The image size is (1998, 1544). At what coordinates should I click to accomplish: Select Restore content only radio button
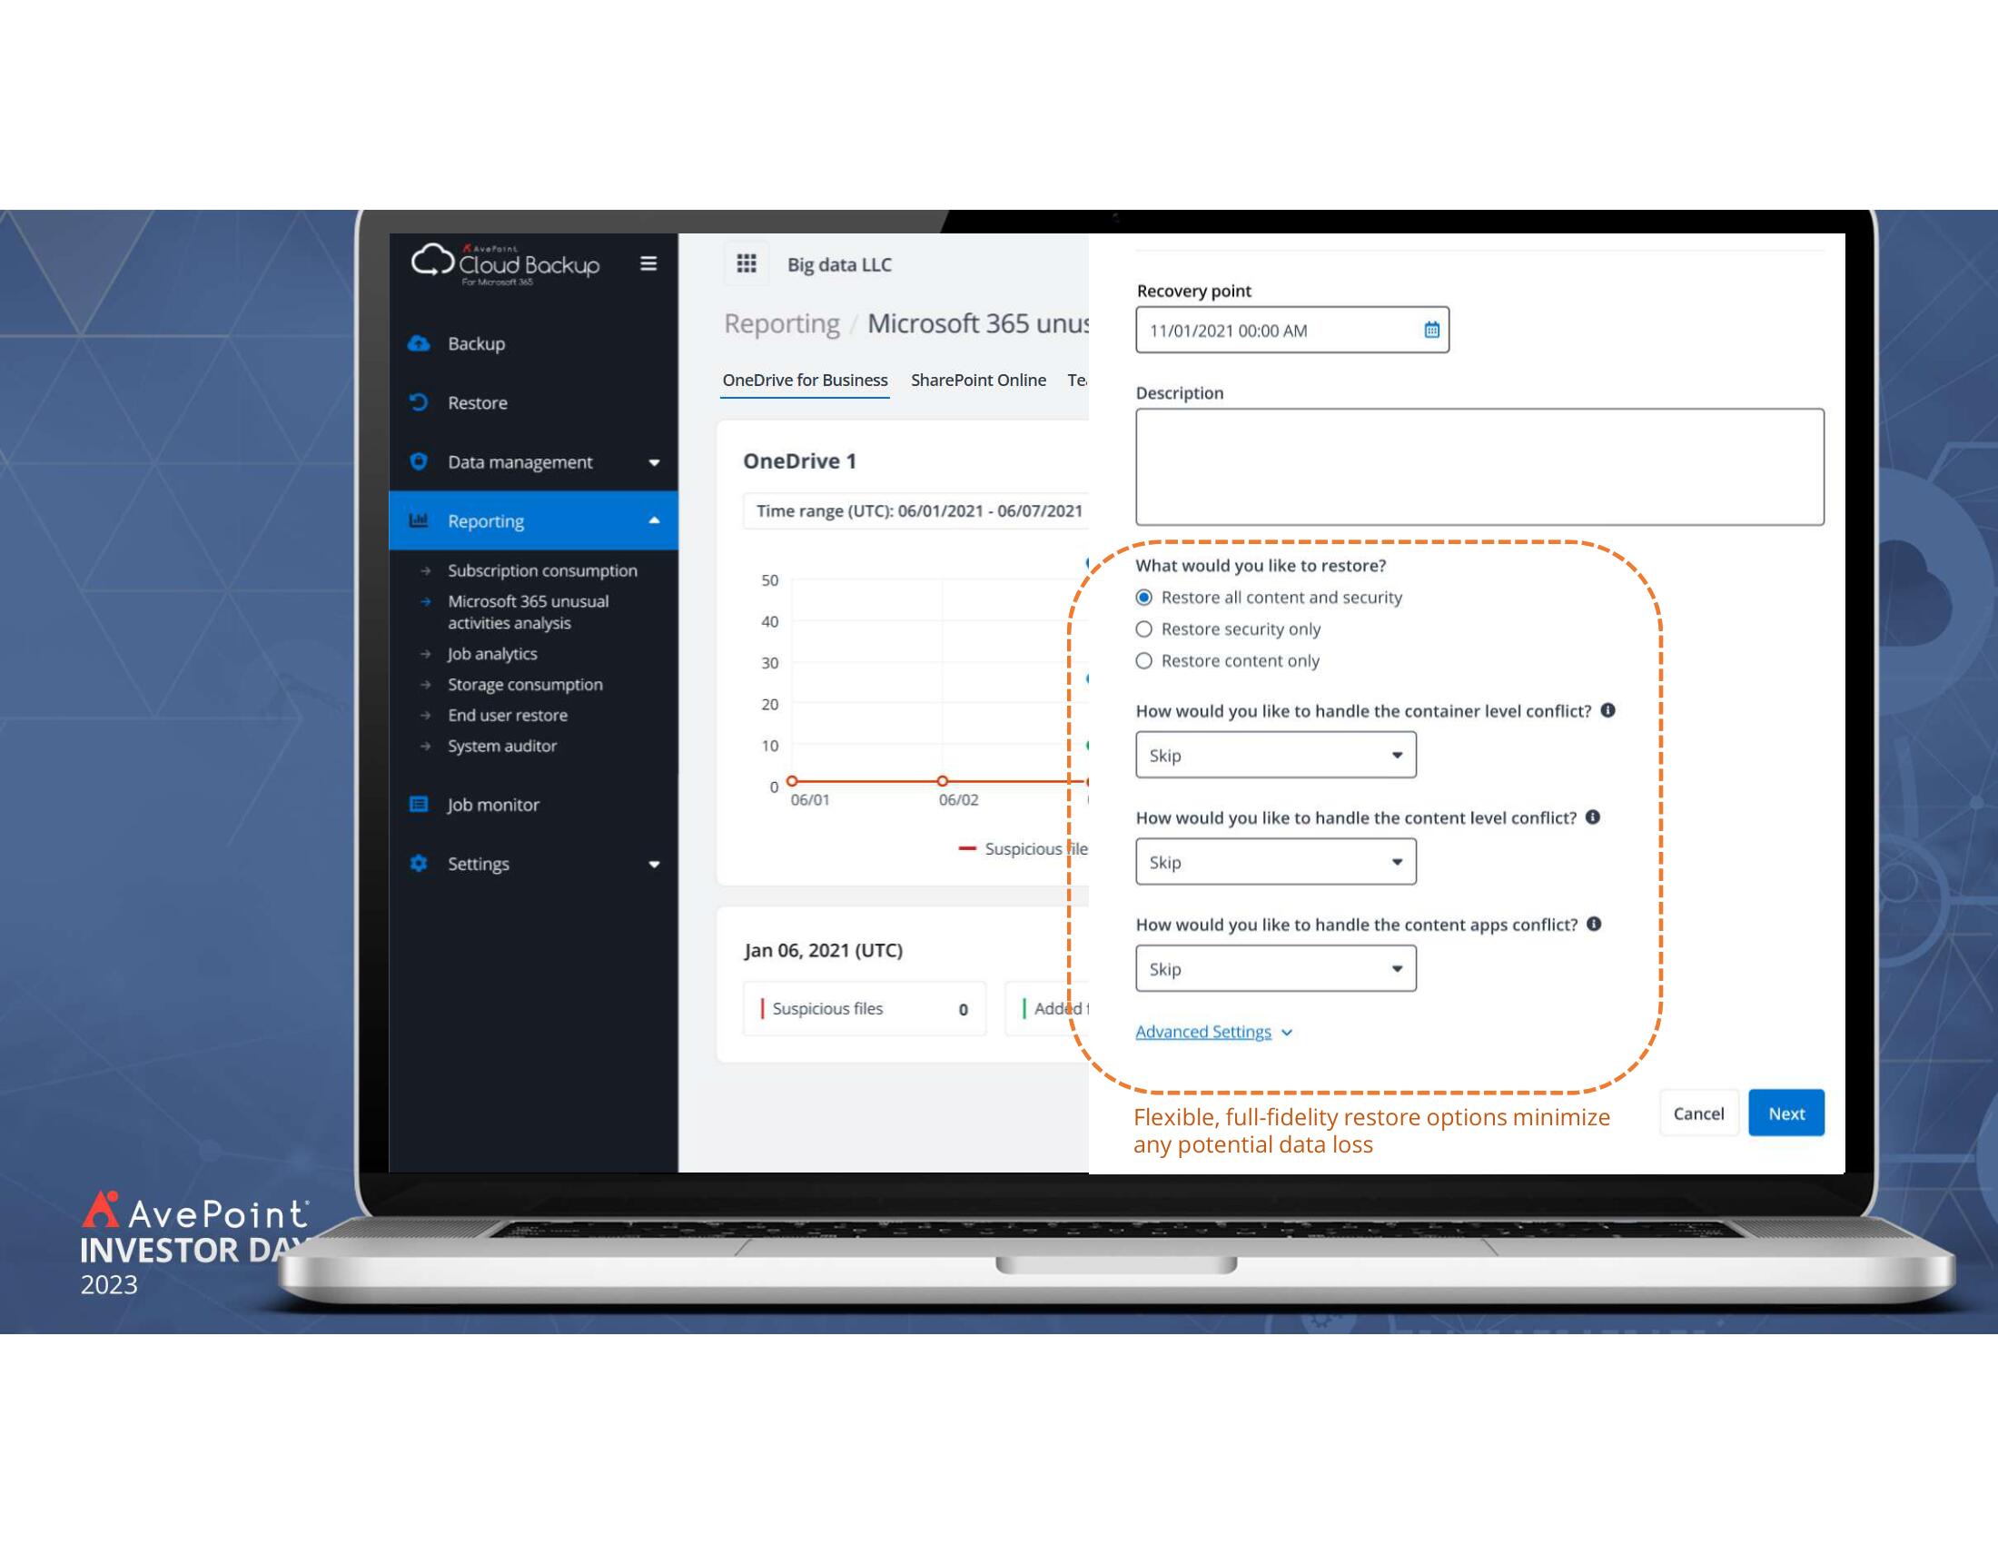[1143, 660]
